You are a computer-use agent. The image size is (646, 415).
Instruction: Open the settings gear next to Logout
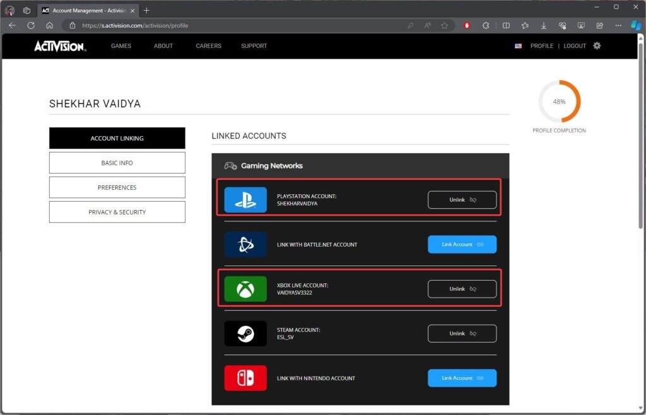tap(597, 45)
